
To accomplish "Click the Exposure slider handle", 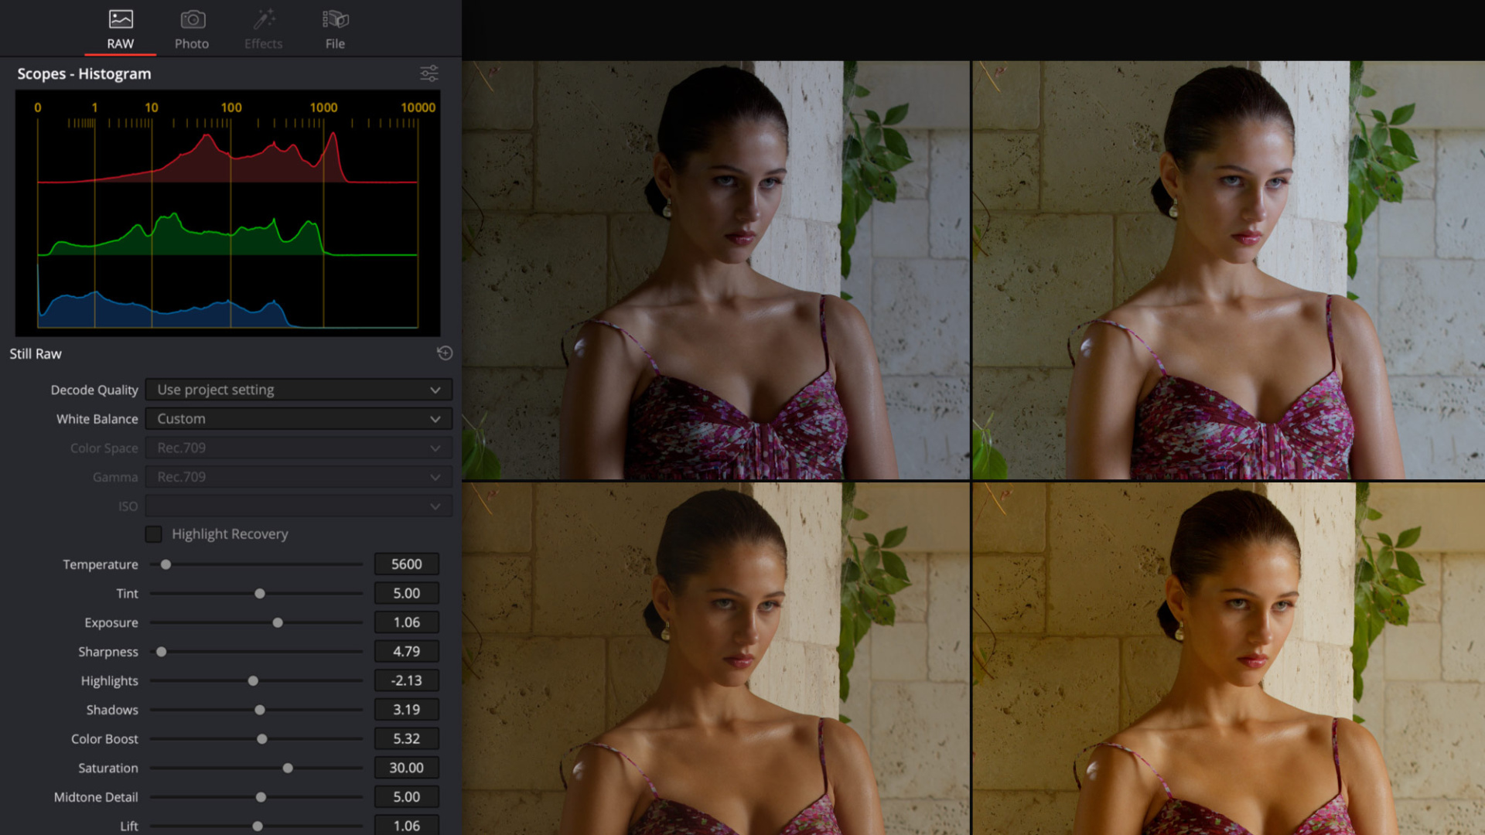I will (x=278, y=623).
